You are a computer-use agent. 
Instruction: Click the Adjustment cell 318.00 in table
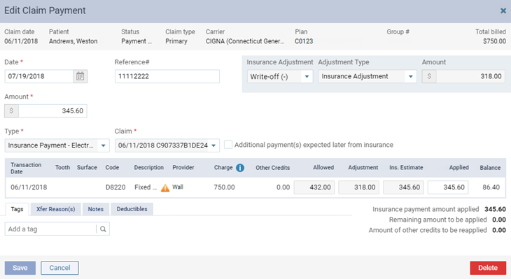tap(359, 187)
